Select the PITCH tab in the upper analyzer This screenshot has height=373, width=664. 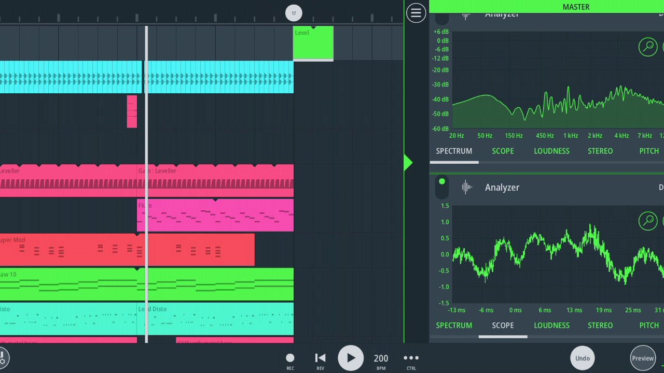pos(649,151)
